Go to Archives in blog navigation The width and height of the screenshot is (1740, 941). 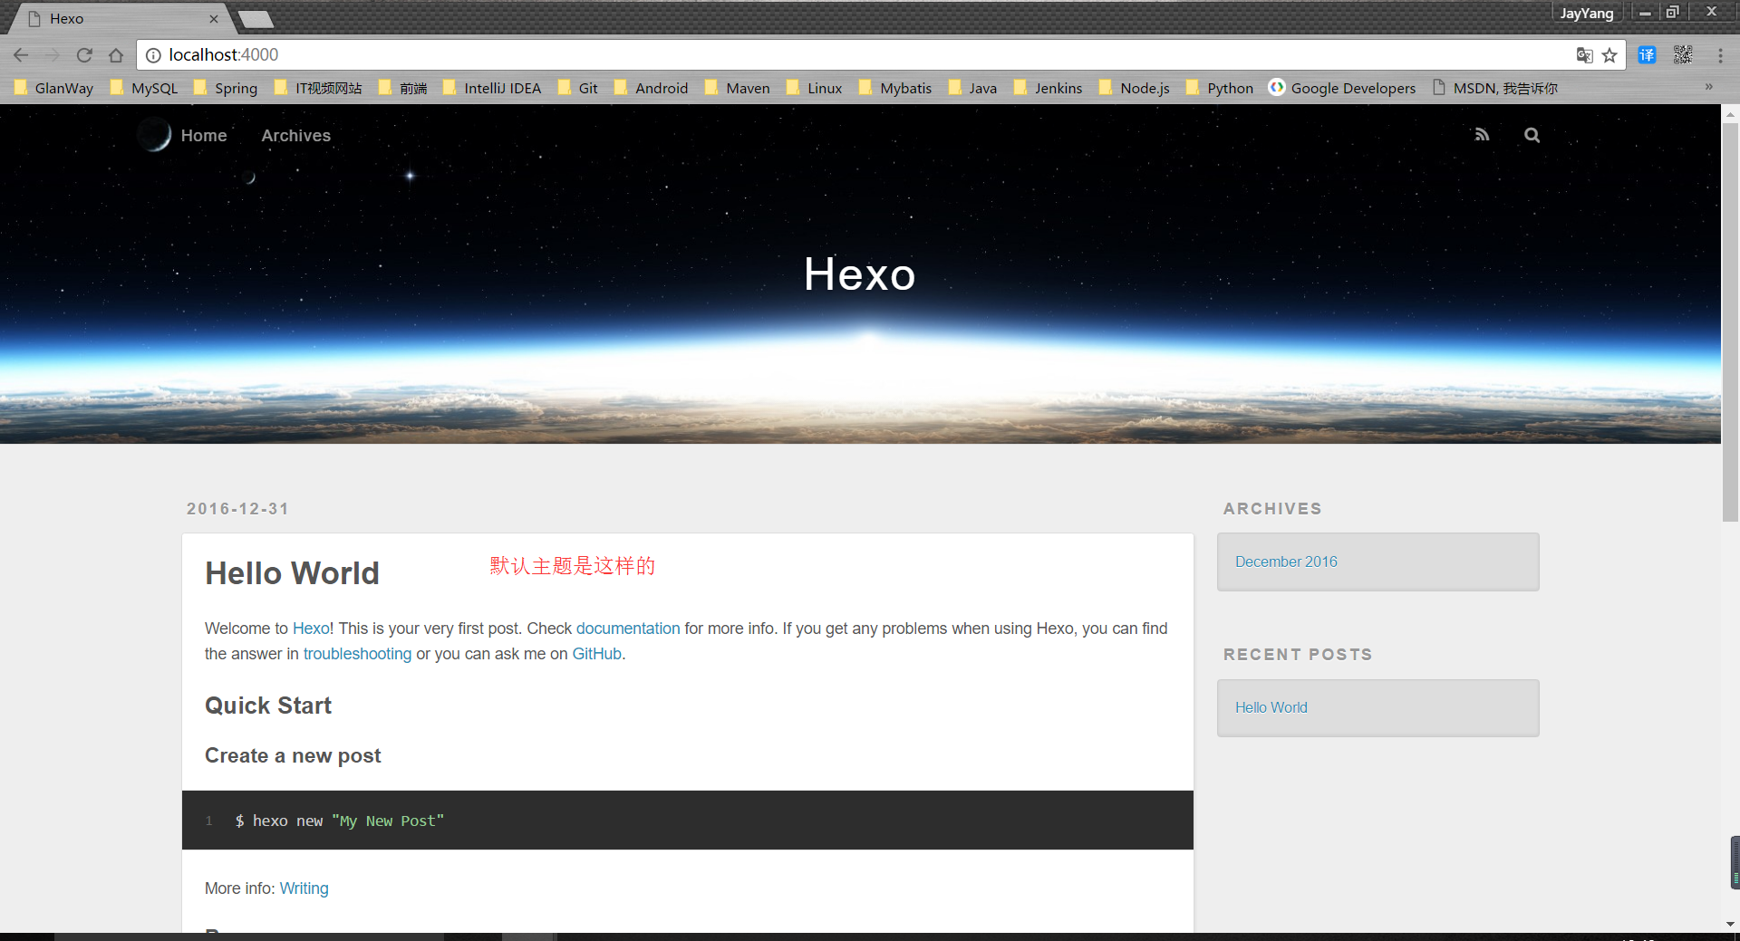click(x=296, y=136)
